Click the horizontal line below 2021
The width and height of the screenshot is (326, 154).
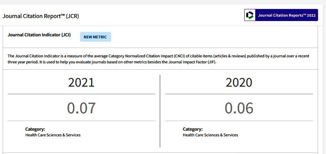point(81,94)
